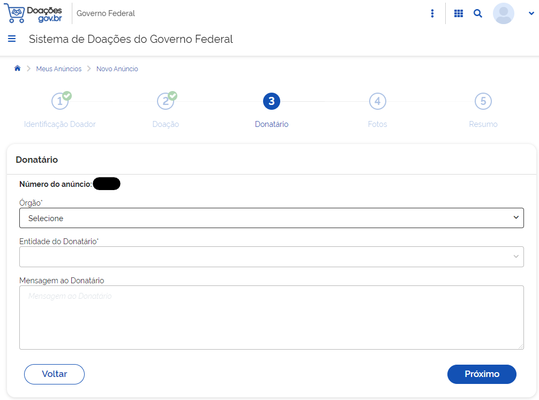Open the Órgão 'Selecione' dropdown

tap(271, 218)
